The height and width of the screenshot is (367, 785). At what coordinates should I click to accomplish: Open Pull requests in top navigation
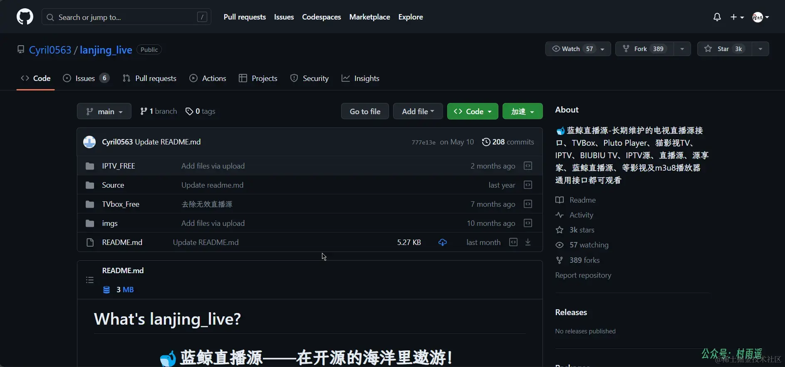(245, 17)
